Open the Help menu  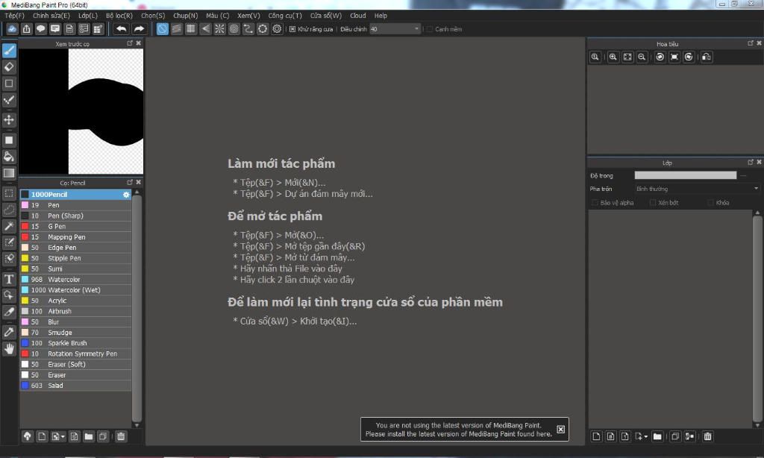(381, 16)
